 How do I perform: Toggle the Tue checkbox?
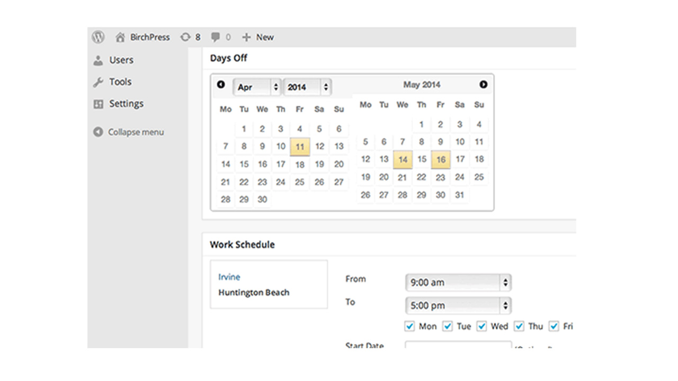(x=448, y=326)
